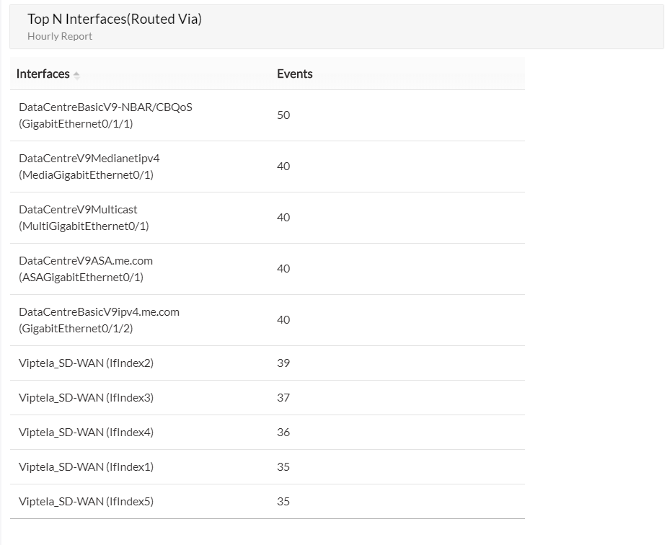Open Viptela_SD-WAN (IfIndex3) interface
This screenshot has height=545, width=667.
point(87,397)
